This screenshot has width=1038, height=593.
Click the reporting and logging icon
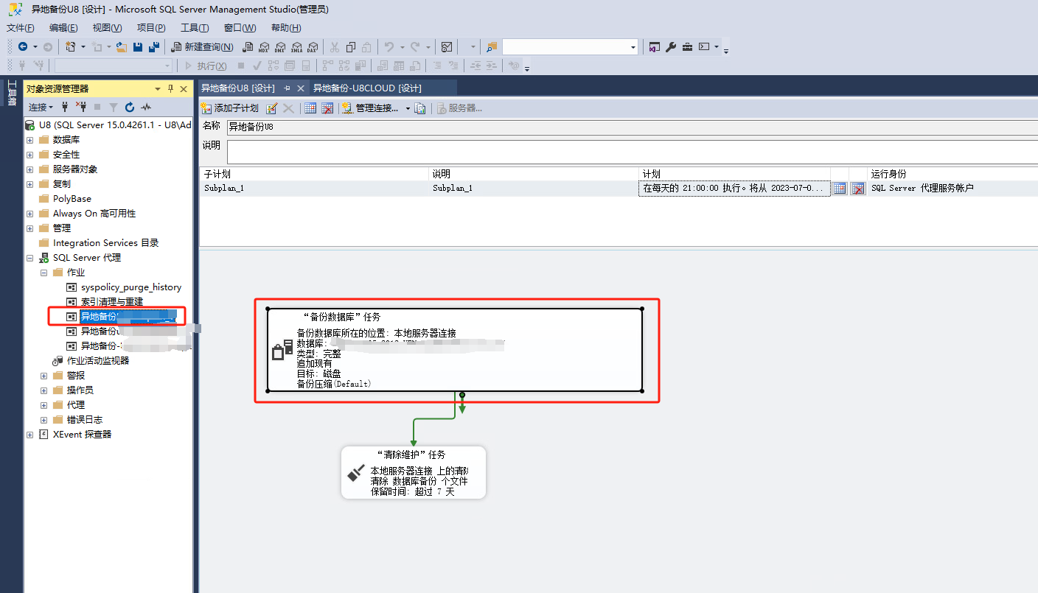coord(420,108)
